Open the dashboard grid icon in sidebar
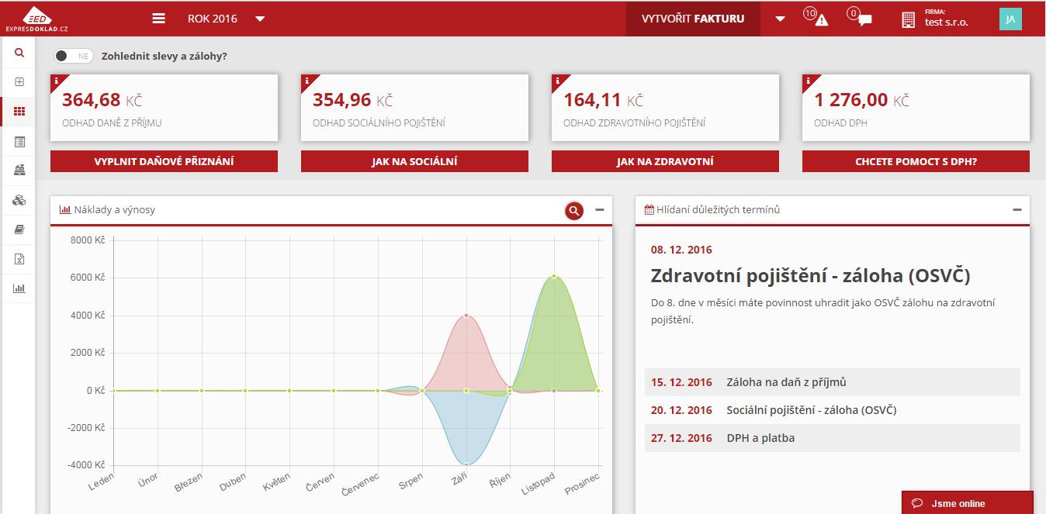Screen dimensions: 1046x514 click(19, 112)
